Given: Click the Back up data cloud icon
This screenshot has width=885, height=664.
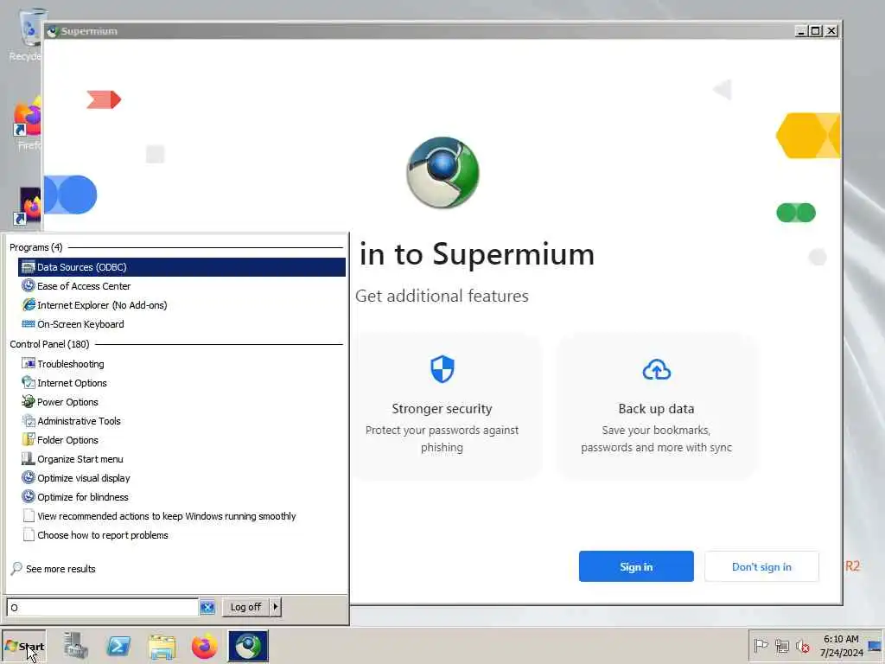Looking at the screenshot, I should 657,370.
